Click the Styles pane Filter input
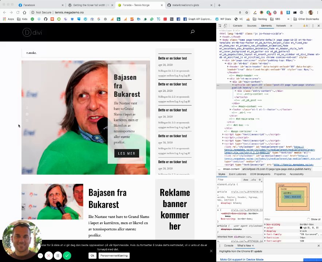 pos(228,179)
